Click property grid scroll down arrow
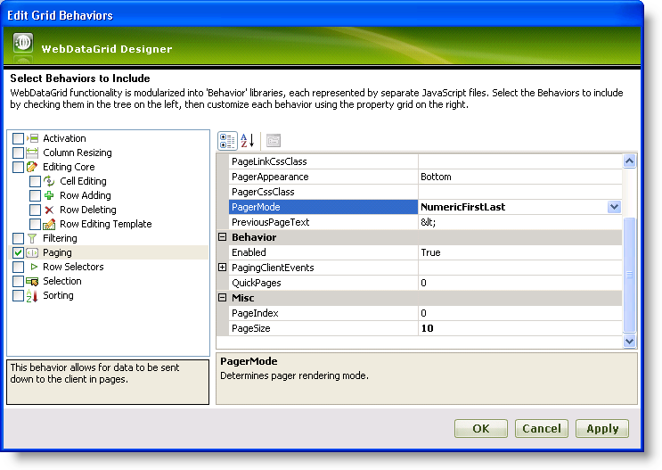The image size is (662, 470). [x=630, y=341]
